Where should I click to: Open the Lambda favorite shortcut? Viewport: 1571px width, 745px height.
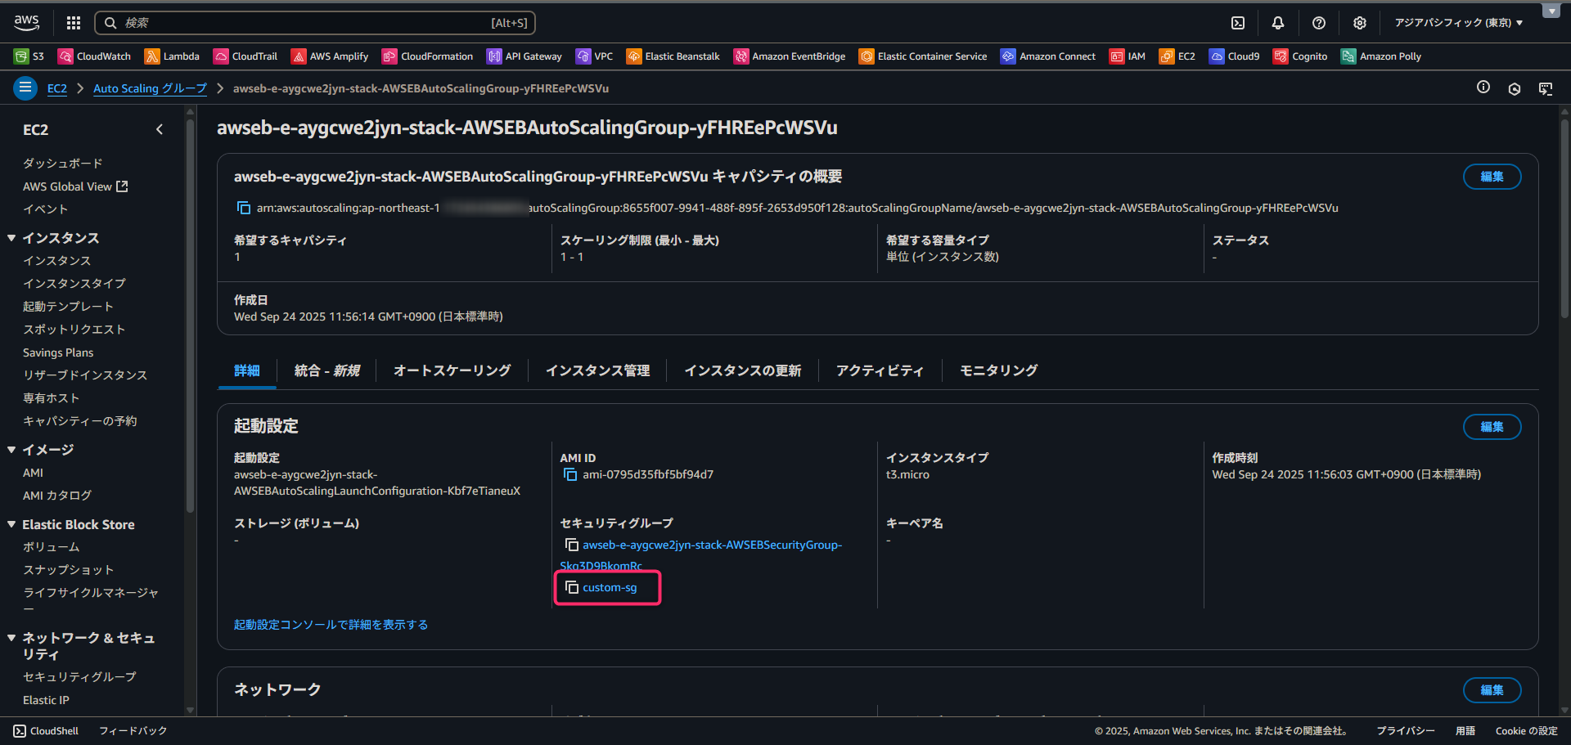pos(172,56)
